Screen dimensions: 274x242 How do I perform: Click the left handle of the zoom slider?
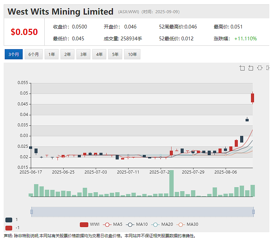click(x=32, y=212)
